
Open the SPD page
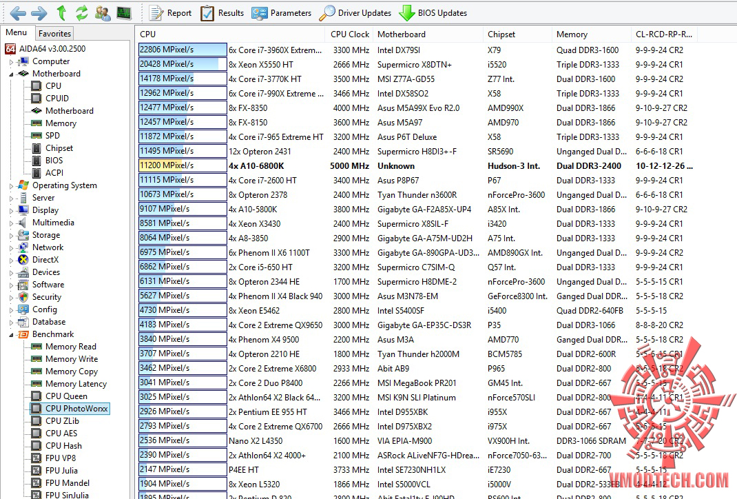click(x=52, y=136)
